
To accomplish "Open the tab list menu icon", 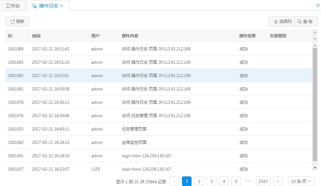I will (318, 5).
